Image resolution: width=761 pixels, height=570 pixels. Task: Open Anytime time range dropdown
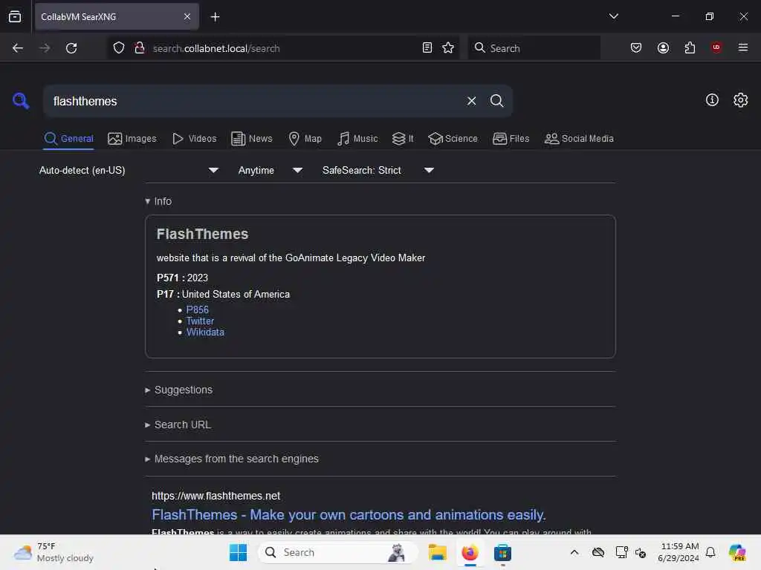[x=271, y=170]
